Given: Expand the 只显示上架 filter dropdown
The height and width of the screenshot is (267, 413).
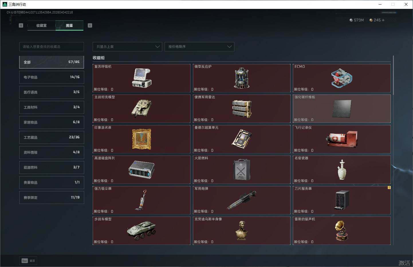Looking at the screenshot, I should [127, 47].
